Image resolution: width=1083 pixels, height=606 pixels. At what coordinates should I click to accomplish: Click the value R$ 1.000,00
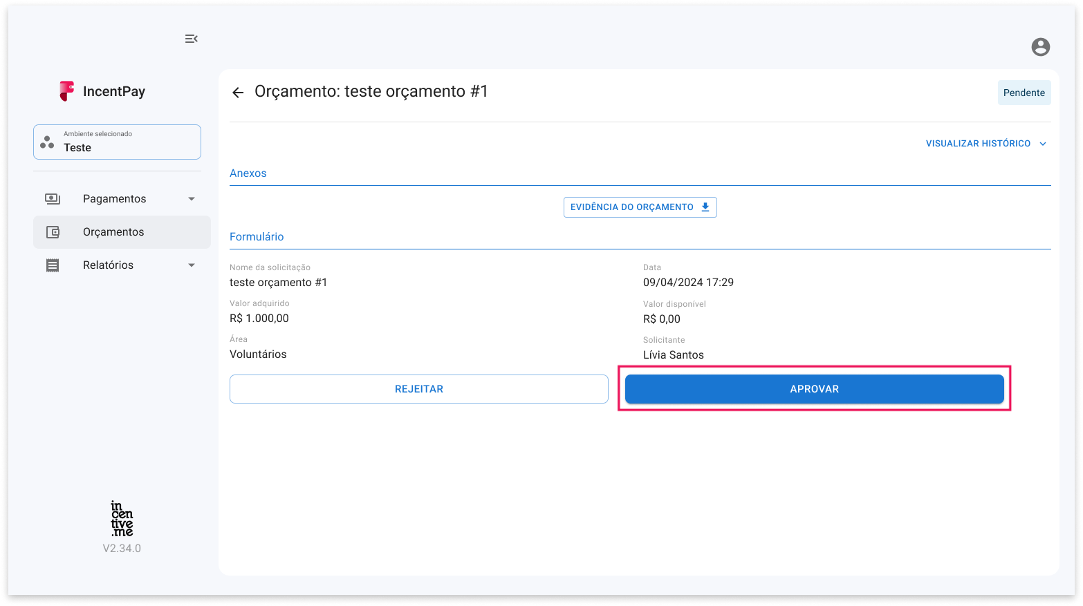(x=259, y=319)
